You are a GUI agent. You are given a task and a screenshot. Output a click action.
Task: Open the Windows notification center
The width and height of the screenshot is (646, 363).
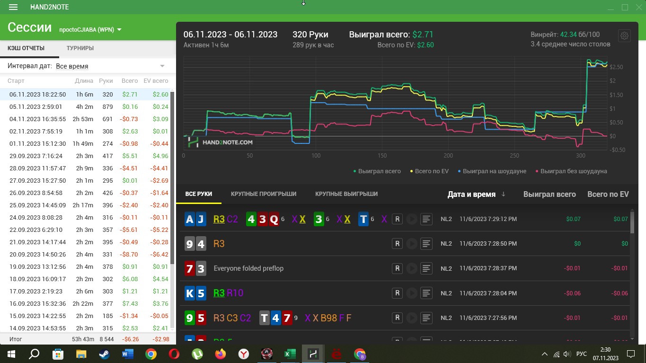click(x=630, y=354)
